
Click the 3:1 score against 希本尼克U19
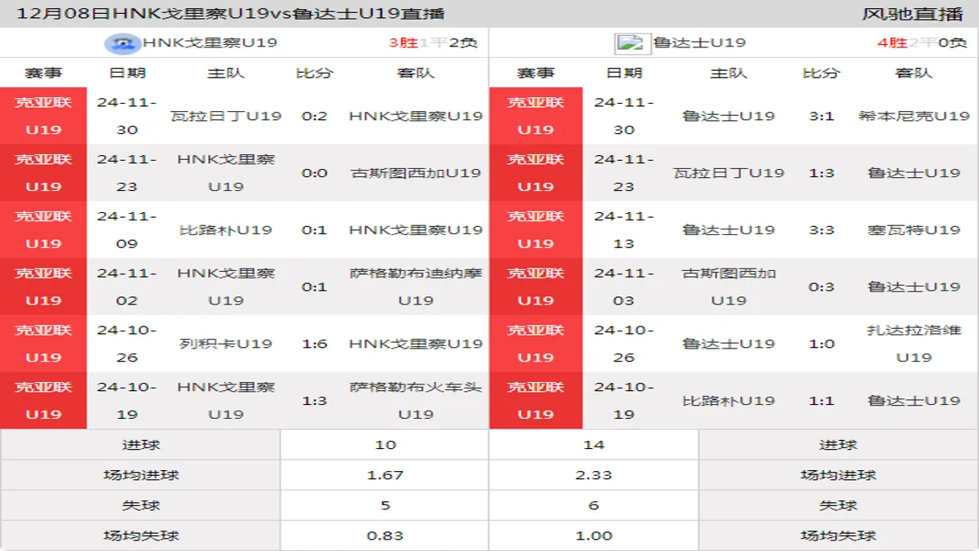pyautogui.click(x=821, y=116)
